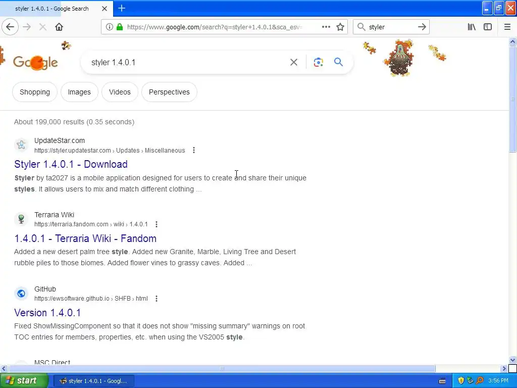
Task: Show site information icon in address bar
Action: (109, 27)
